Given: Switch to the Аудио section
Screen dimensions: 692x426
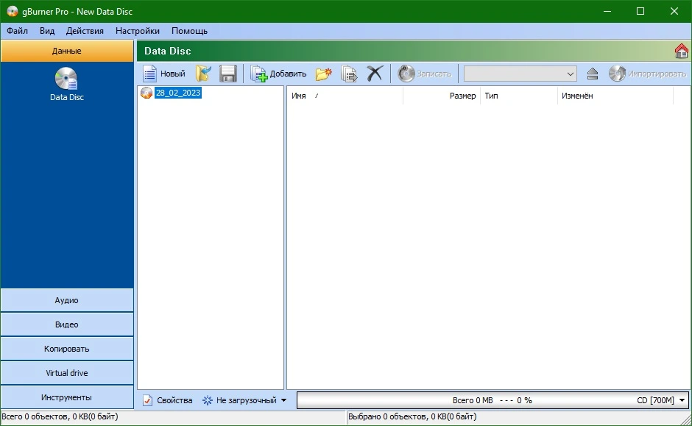Looking at the screenshot, I should (x=67, y=300).
